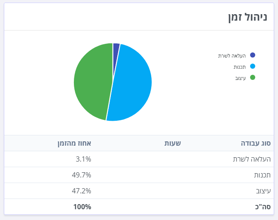Screen dimensions: 278x220
Task: Click the אחוז מהזמן column header
Action: [x=74, y=143]
